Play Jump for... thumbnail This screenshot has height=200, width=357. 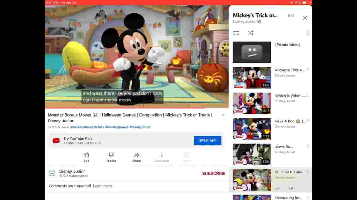(x=252, y=154)
